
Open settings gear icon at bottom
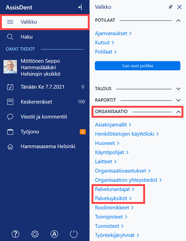tap(35, 234)
